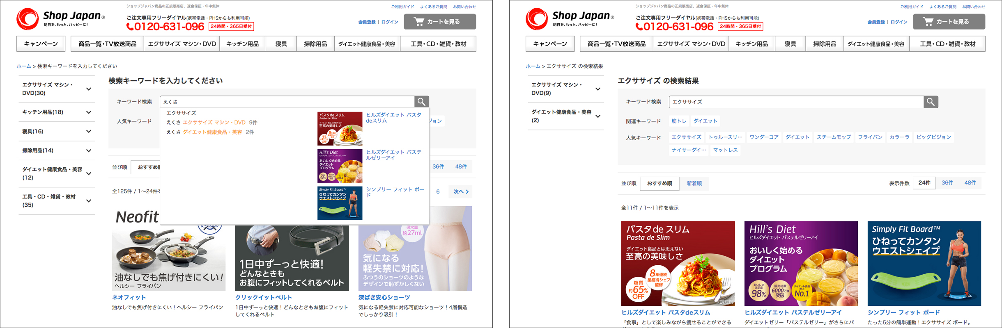
Task: Click the Shop Japan logo on left page
Action: [61, 19]
